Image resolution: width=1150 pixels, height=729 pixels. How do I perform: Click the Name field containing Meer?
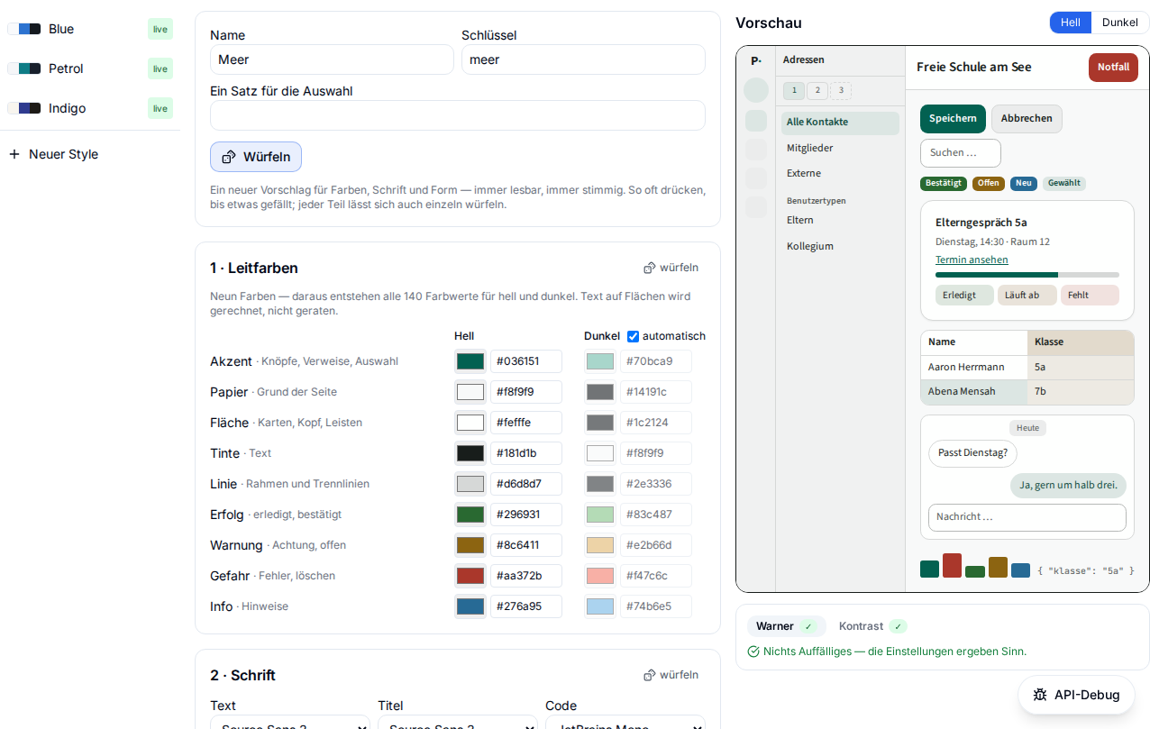click(x=332, y=59)
